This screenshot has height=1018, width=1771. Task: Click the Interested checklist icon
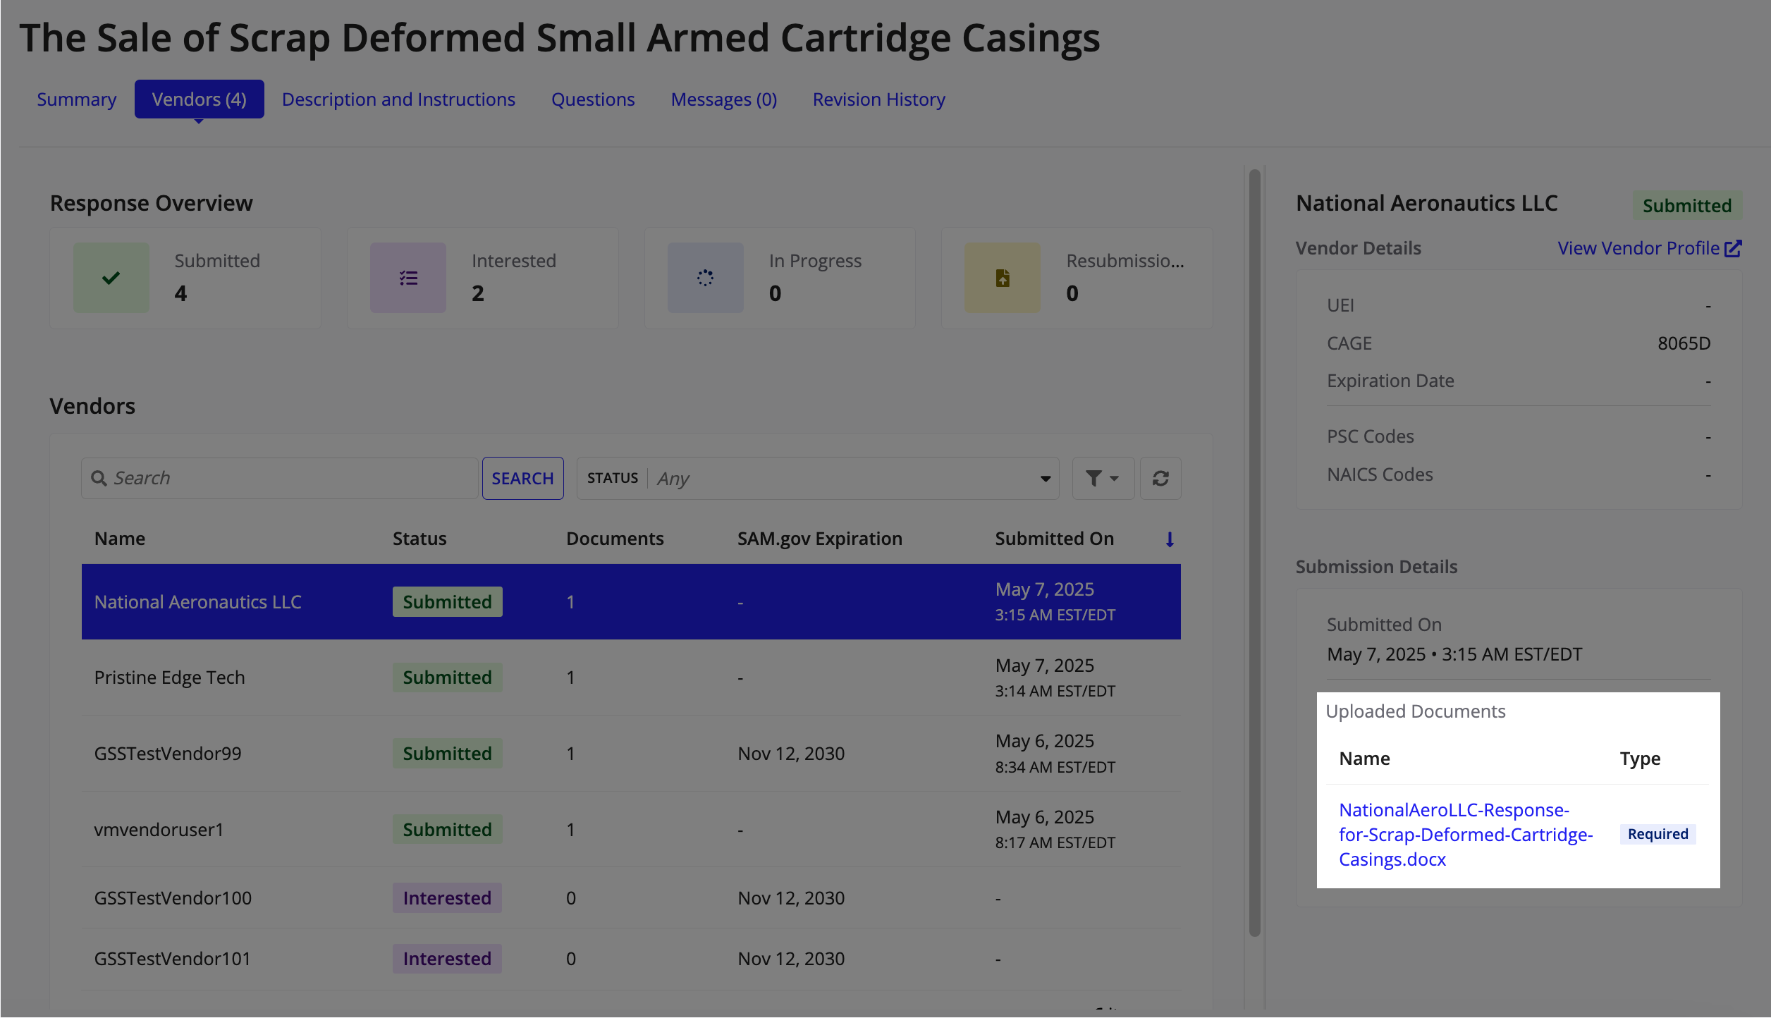coord(408,278)
